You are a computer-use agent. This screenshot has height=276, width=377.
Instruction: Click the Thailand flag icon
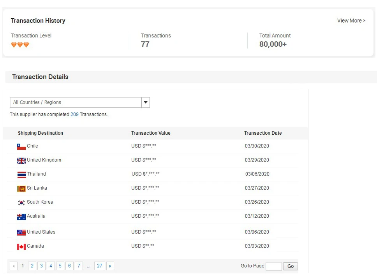[x=21, y=174]
